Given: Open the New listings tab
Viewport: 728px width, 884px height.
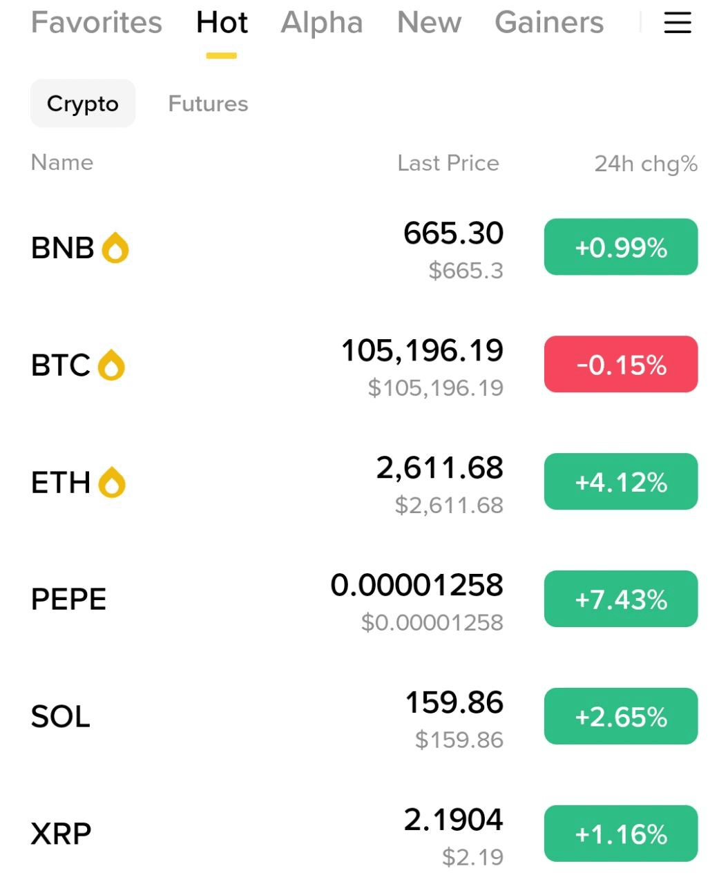Looking at the screenshot, I should click(429, 23).
